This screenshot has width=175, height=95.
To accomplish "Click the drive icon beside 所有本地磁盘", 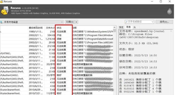I will pyautogui.click(x=2, y=22).
